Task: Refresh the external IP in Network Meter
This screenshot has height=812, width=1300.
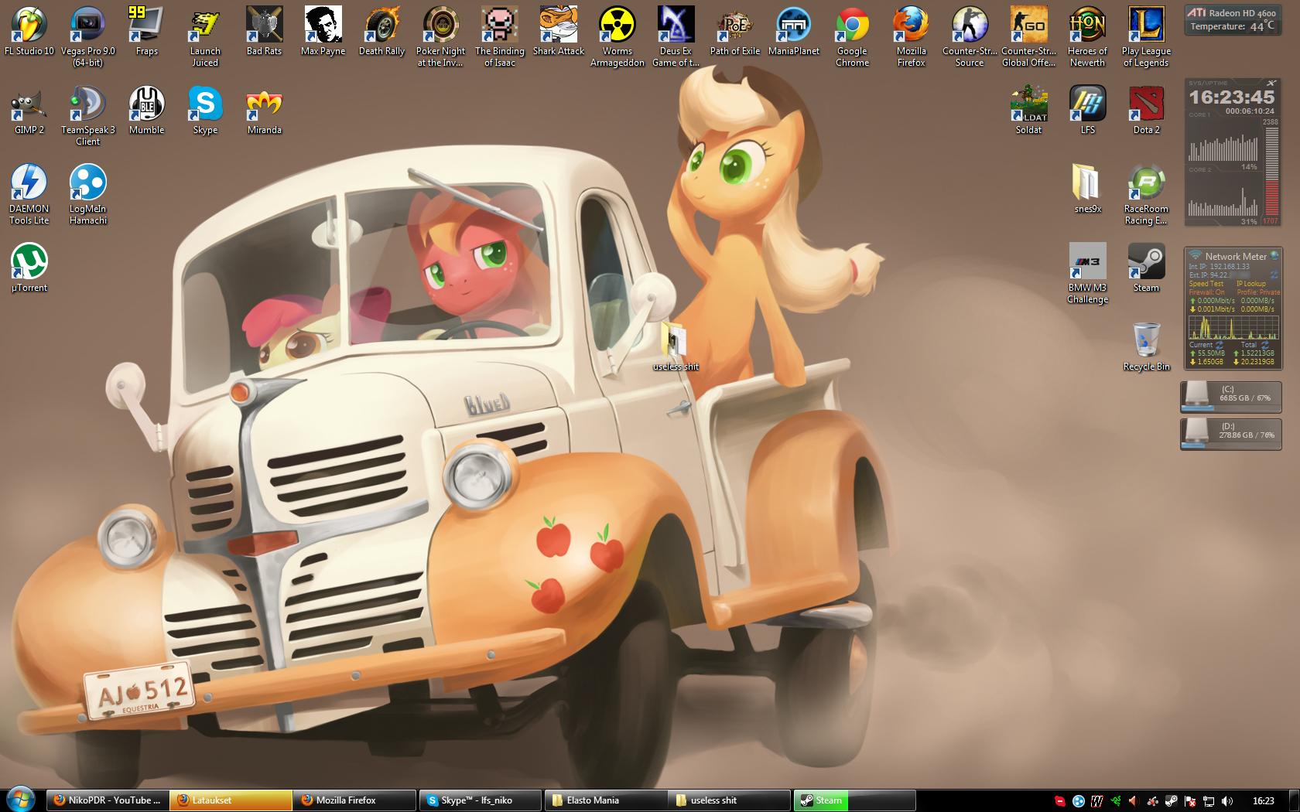Action: (x=1274, y=275)
